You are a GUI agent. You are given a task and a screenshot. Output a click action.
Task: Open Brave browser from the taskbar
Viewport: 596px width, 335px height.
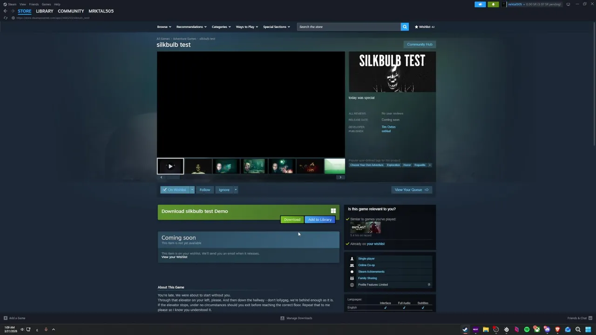[557, 329]
